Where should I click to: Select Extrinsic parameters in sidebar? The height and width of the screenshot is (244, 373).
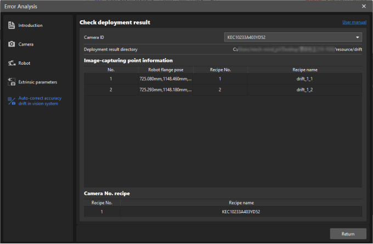tap(38, 82)
